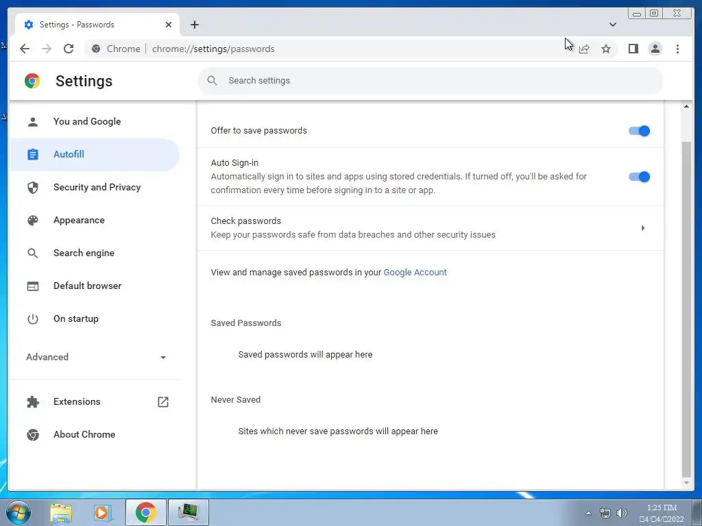Close the Settings - Passwords tab
The image size is (702, 526).
coord(169,25)
